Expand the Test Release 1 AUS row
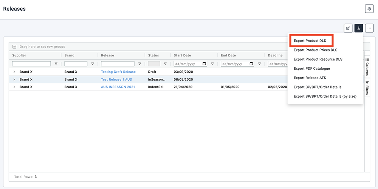Viewport: 378px width, 189px height. coord(14,80)
